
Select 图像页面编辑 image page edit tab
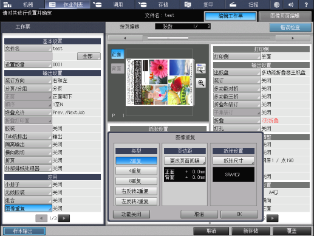click(x=285, y=16)
